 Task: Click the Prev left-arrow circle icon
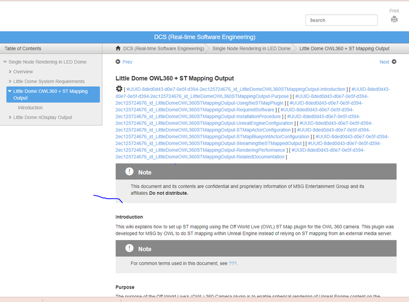(118, 61)
